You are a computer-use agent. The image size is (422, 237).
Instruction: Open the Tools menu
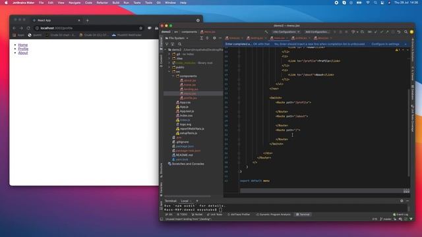coord(148,3)
